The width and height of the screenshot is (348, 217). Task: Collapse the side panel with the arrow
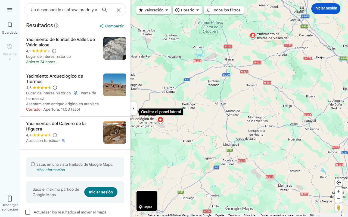click(133, 108)
